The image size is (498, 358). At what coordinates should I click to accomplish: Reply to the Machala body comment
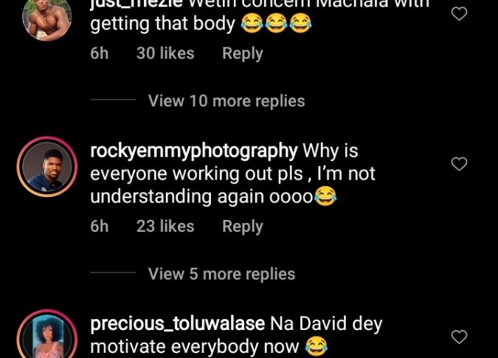pyautogui.click(x=243, y=53)
